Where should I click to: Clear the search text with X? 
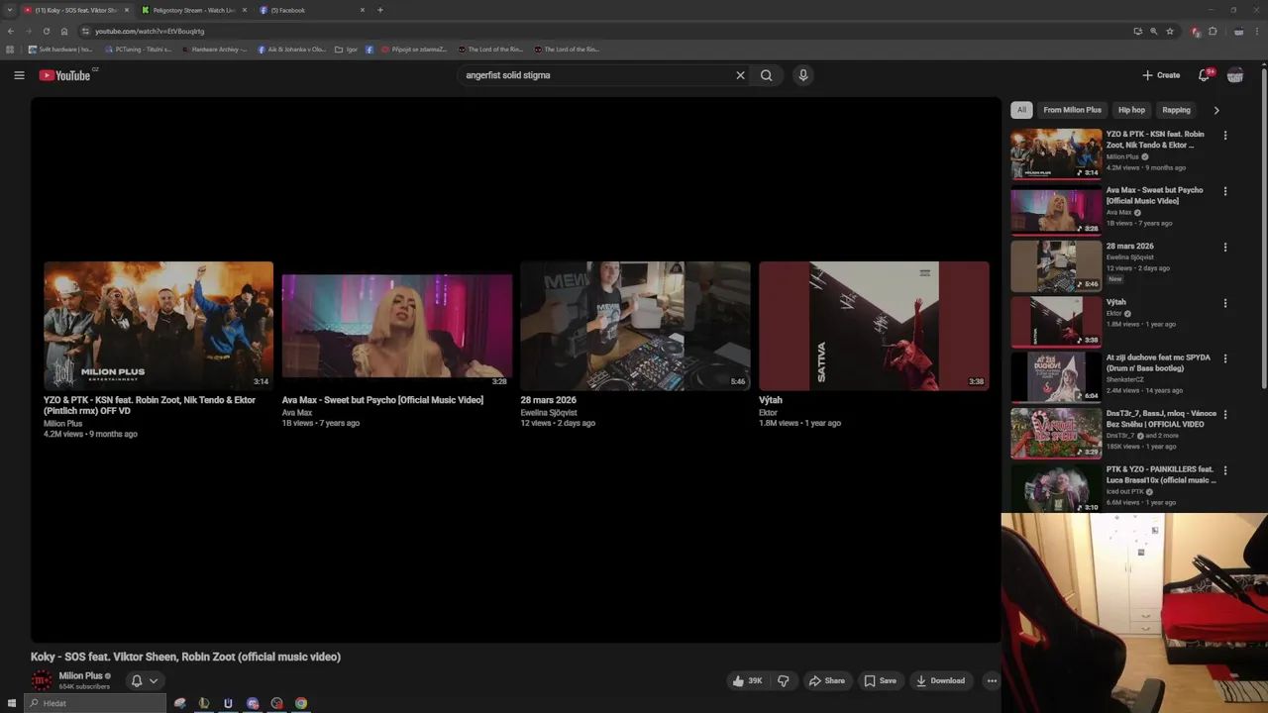pos(740,75)
